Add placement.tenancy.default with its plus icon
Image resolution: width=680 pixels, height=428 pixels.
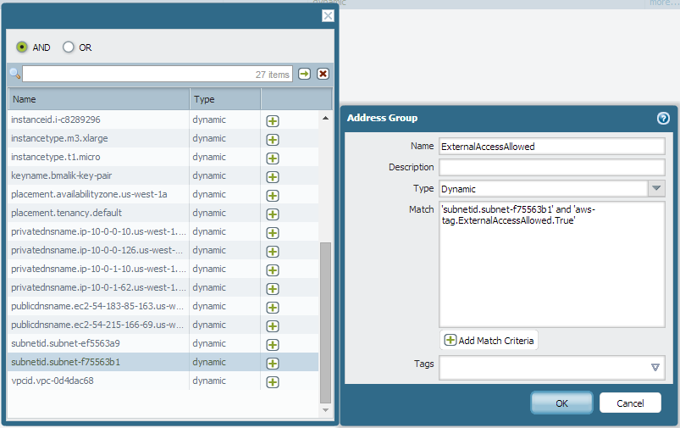[x=273, y=214]
